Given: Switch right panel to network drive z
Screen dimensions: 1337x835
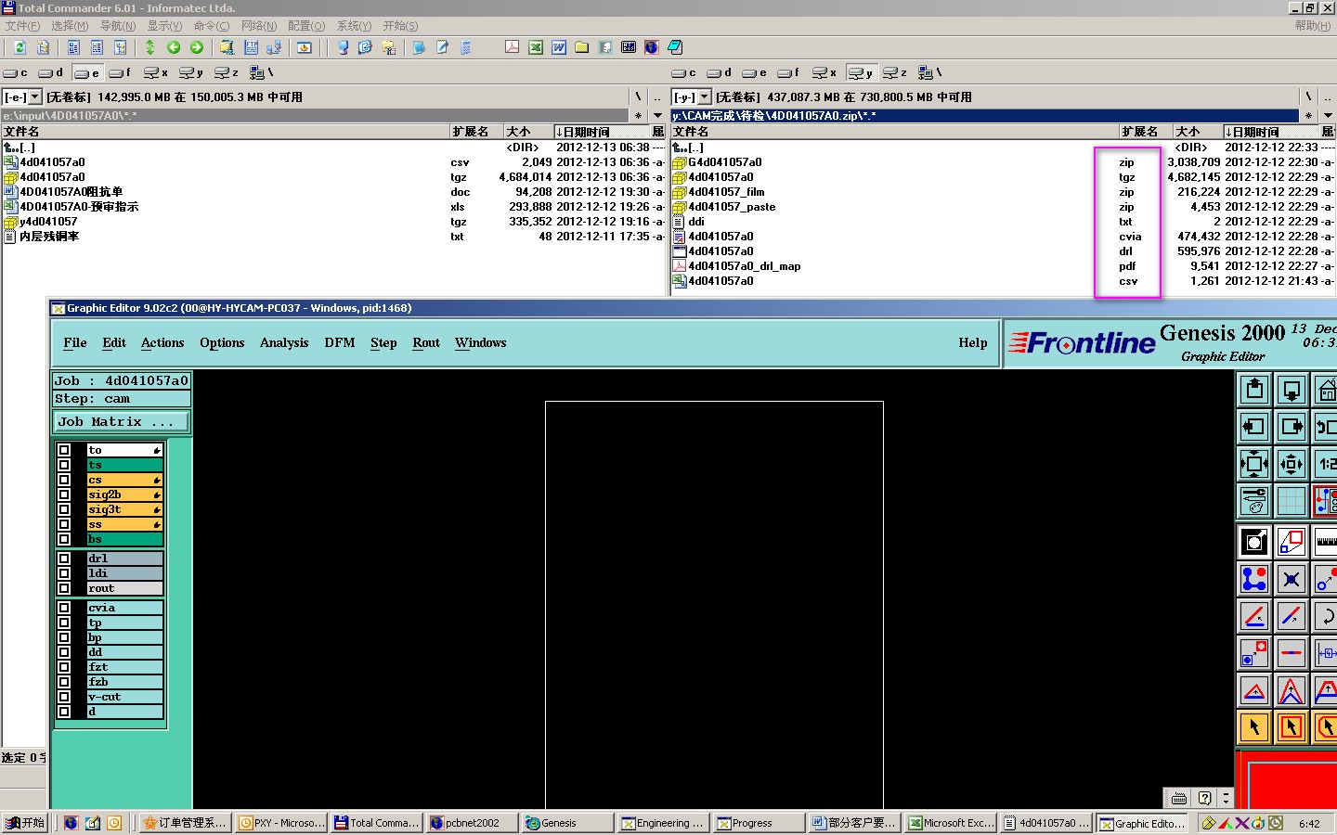Looking at the screenshot, I should 895,72.
